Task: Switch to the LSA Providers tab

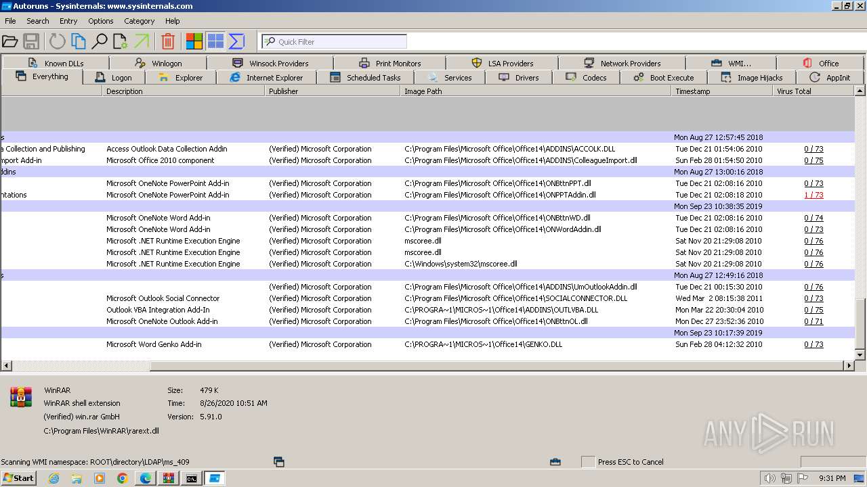Action: point(503,63)
